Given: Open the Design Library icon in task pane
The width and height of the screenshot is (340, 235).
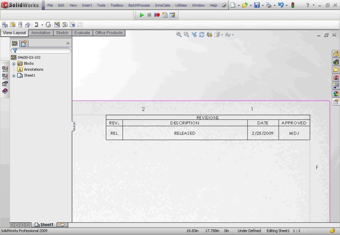Looking at the screenshot, I should (336, 62).
